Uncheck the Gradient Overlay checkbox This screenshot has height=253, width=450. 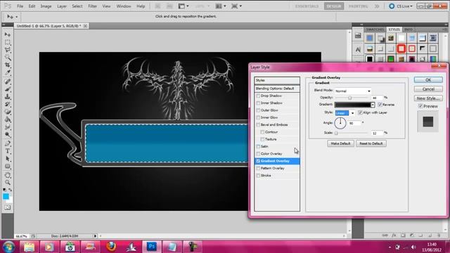click(x=258, y=161)
